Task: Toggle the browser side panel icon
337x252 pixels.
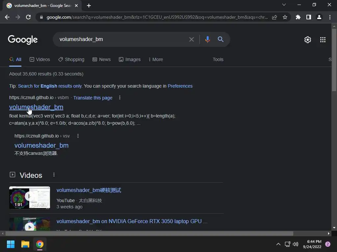Action: (x=309, y=17)
